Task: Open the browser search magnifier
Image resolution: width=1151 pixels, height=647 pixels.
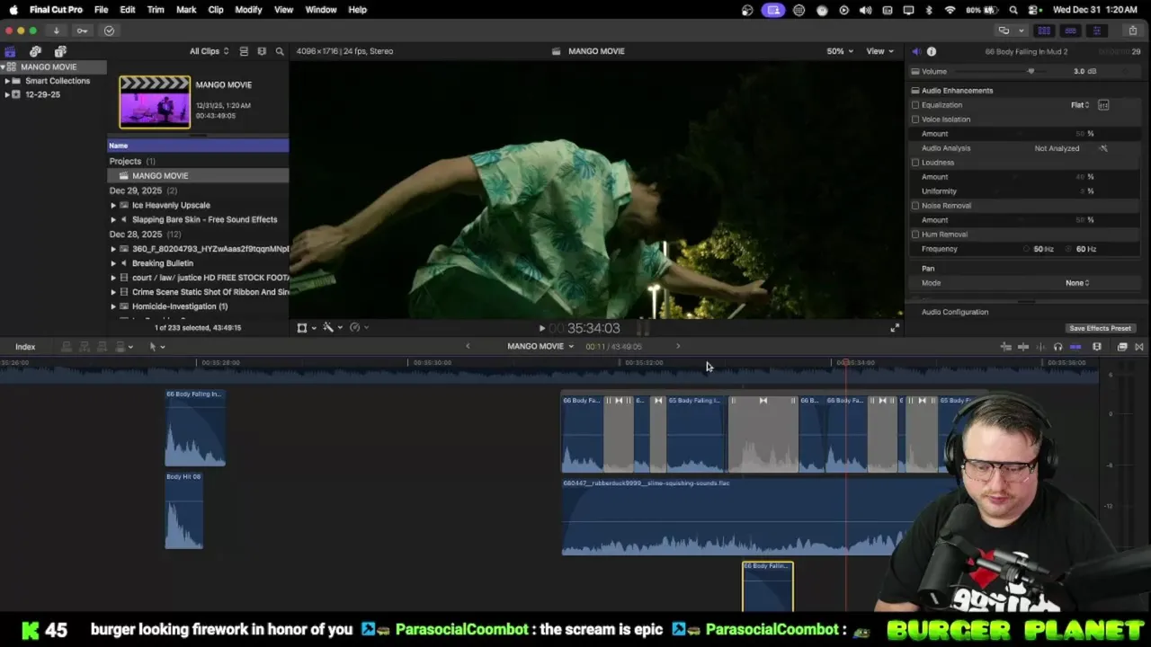Action: click(x=280, y=51)
